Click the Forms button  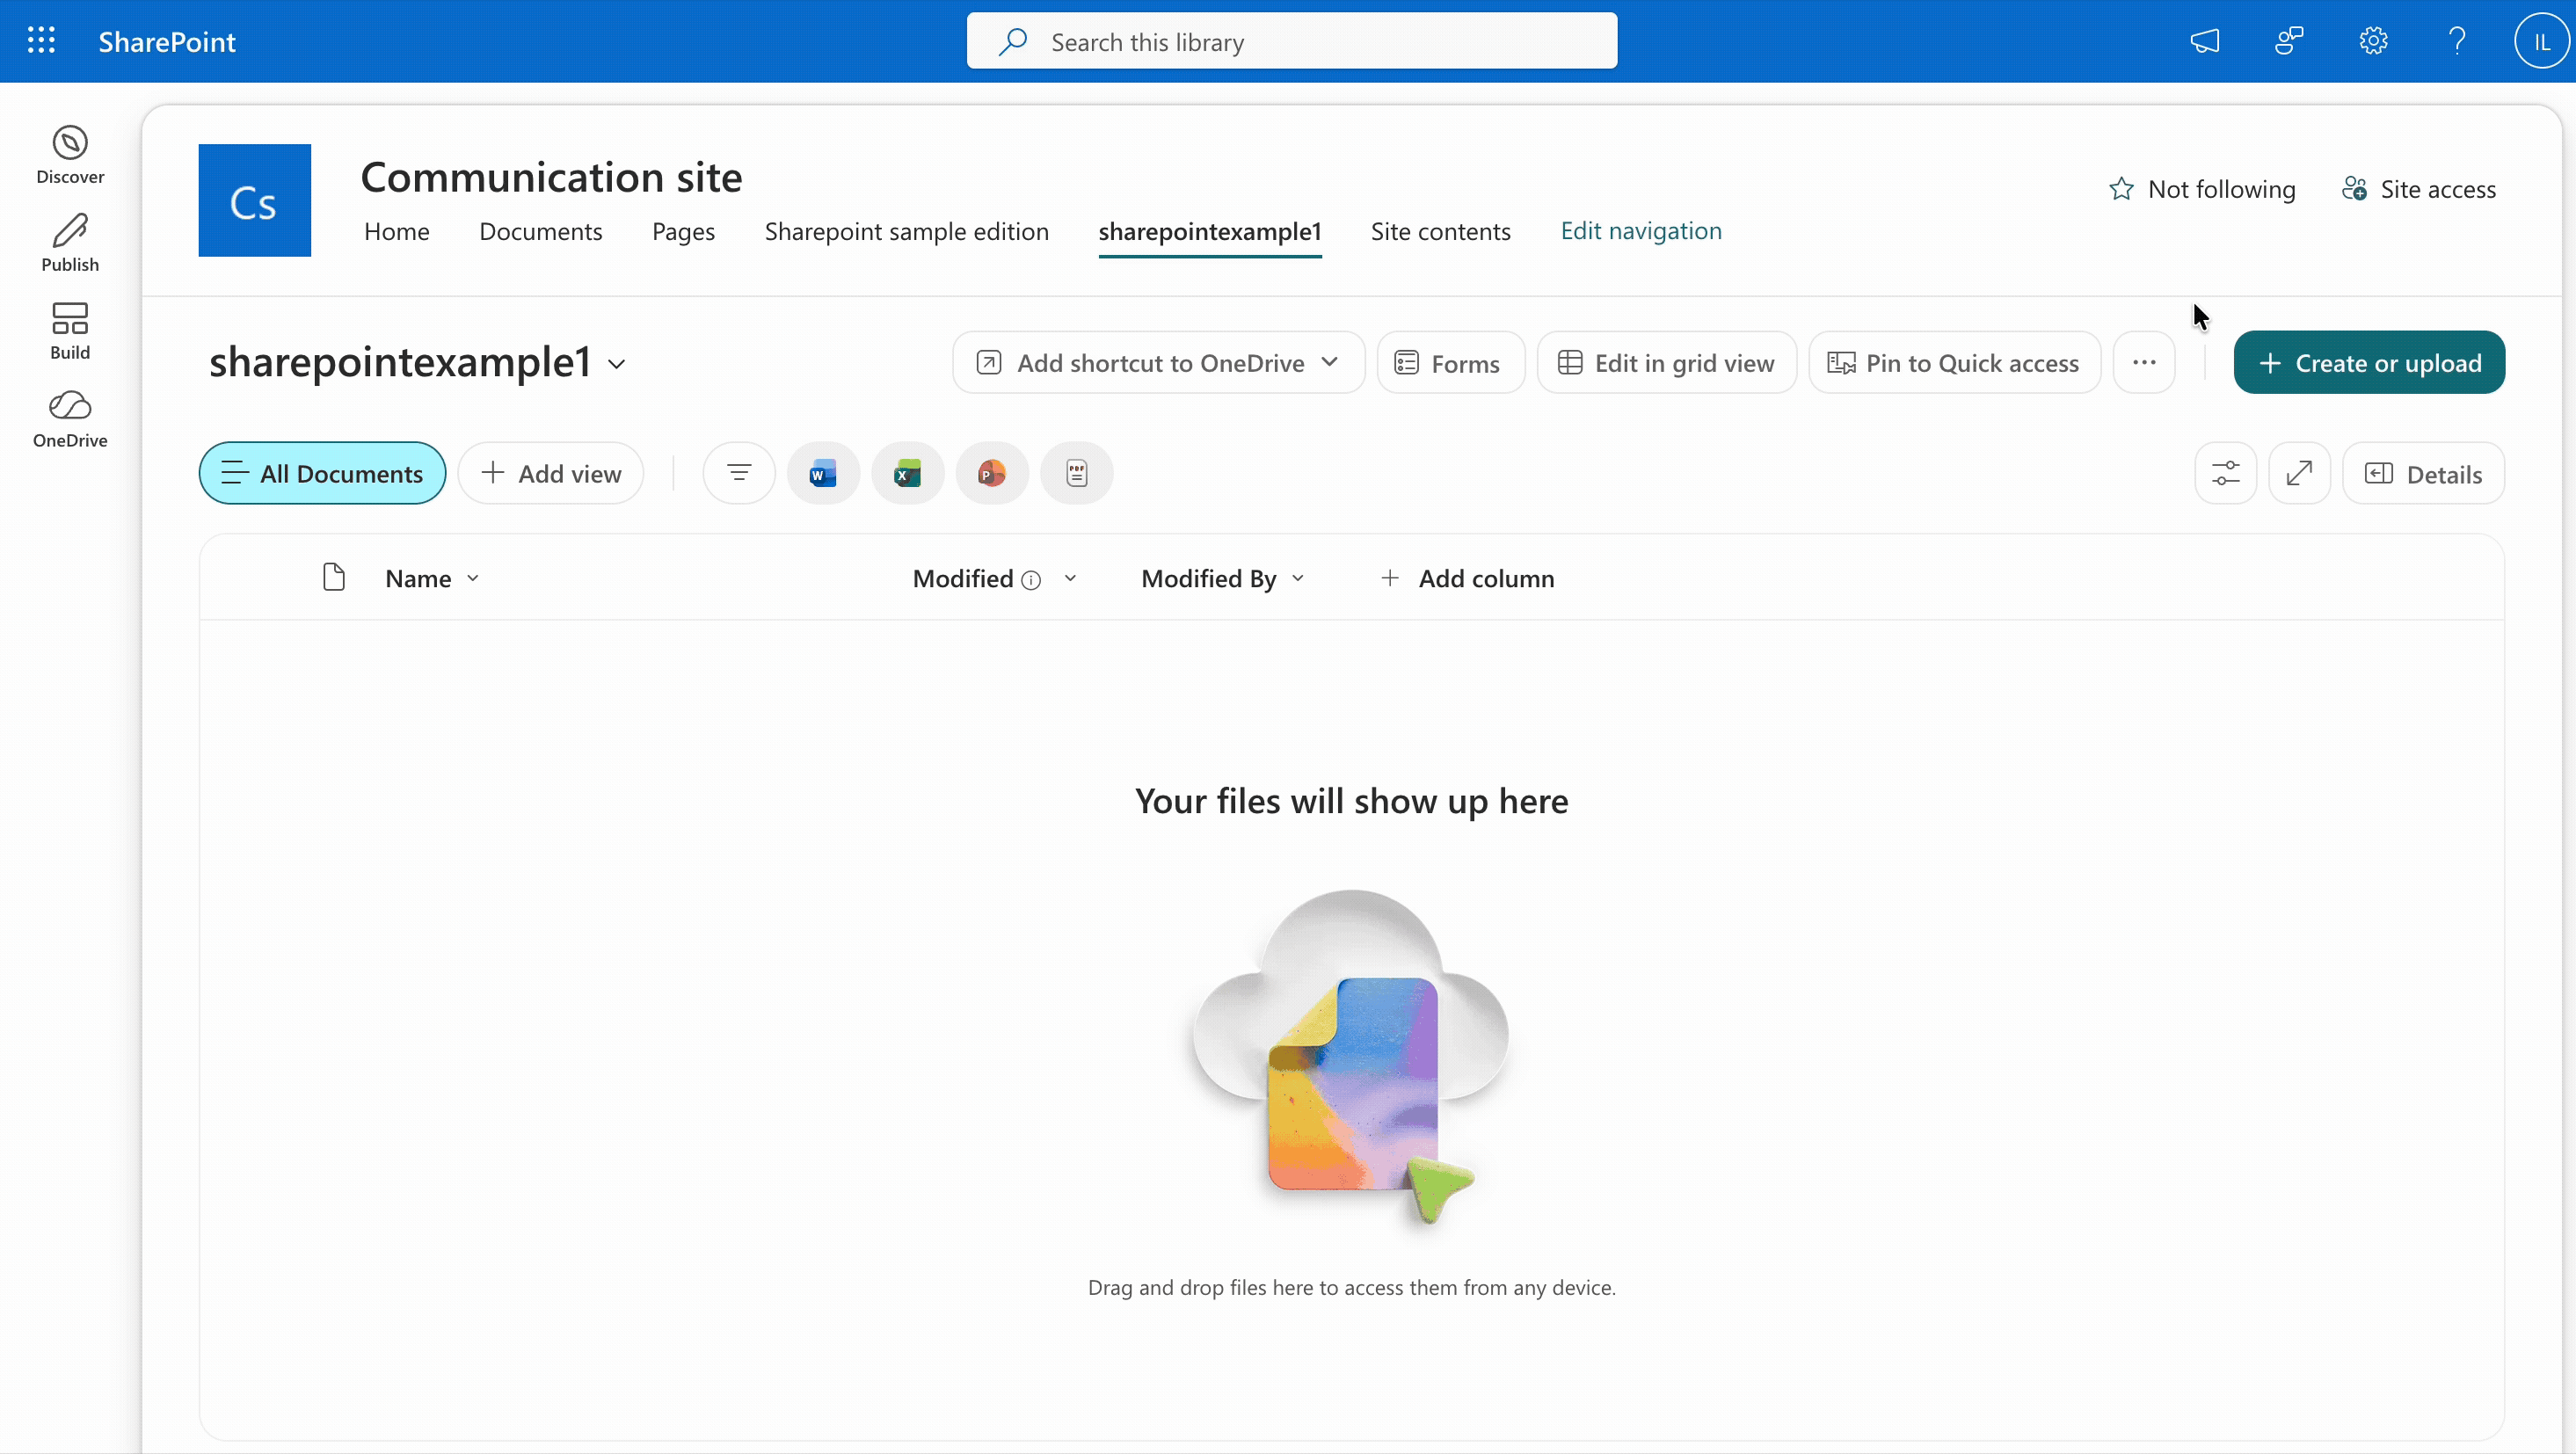(x=1450, y=362)
